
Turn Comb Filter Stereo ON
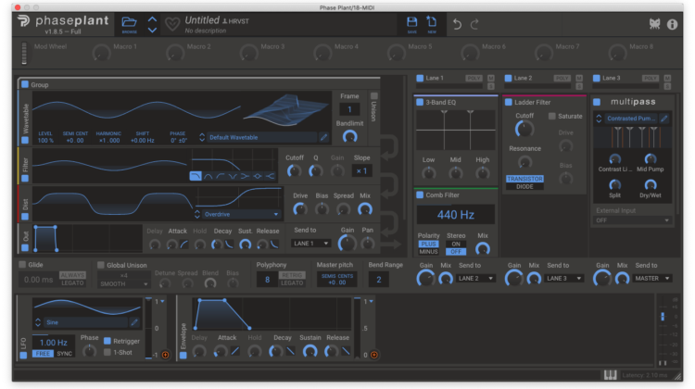pyautogui.click(x=456, y=245)
